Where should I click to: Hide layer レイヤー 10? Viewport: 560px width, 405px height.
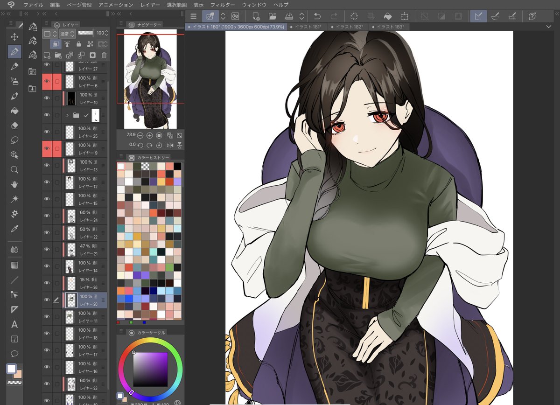pyautogui.click(x=47, y=98)
